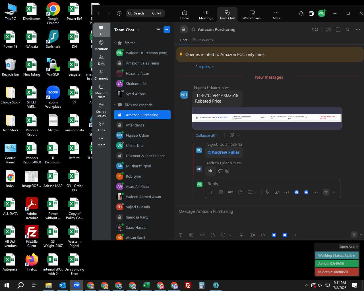The height and width of the screenshot is (291, 364).
Task: Open emoji picker in reply box
Action: (221, 192)
